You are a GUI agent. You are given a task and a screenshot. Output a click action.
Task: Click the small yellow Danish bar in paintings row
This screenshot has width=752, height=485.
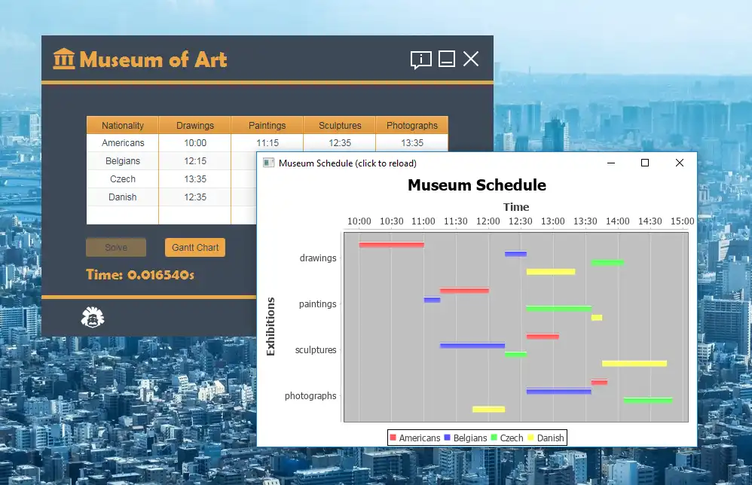597,318
